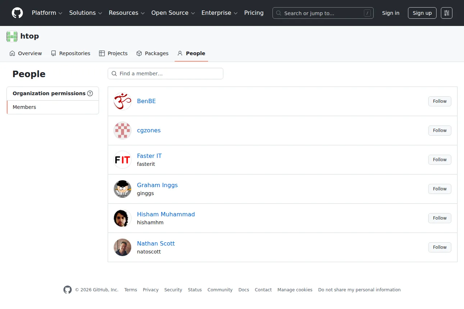Image resolution: width=464 pixels, height=309 pixels.
Task: Open the footer Docs link
Action: point(244,290)
